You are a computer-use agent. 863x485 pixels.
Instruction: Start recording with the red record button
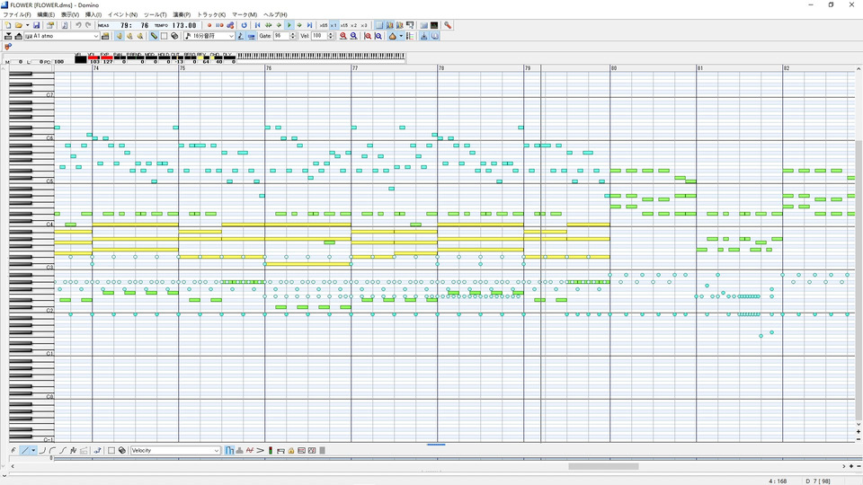(x=209, y=25)
